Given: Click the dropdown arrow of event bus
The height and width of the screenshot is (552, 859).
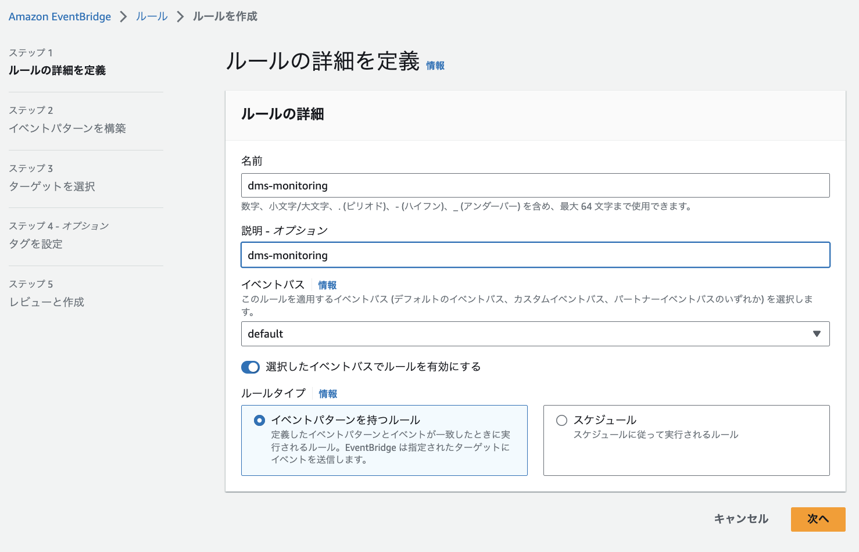Looking at the screenshot, I should click(x=817, y=334).
